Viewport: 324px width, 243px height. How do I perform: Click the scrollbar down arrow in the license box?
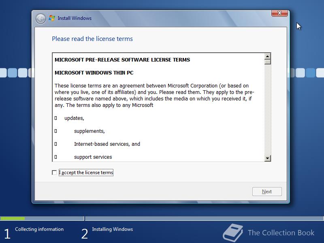267,158
